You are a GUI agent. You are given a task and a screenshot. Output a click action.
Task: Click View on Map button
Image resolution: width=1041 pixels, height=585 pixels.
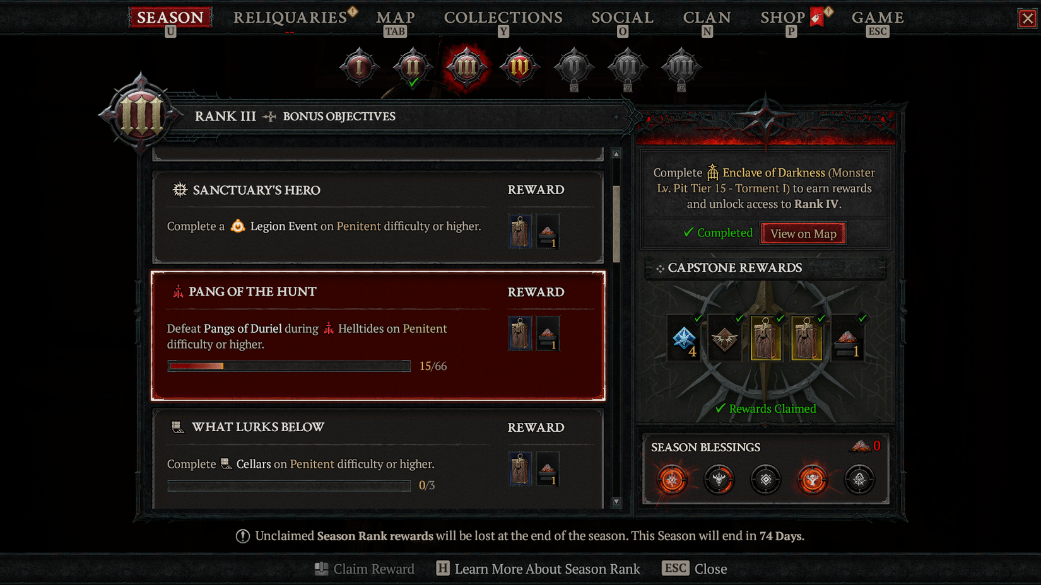(803, 233)
